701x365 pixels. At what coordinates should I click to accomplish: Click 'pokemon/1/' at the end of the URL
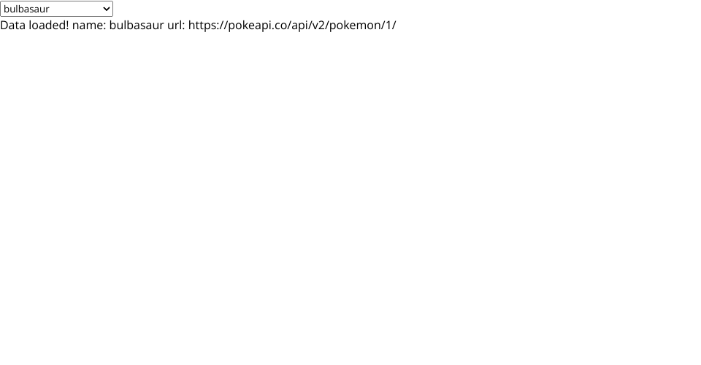click(363, 26)
